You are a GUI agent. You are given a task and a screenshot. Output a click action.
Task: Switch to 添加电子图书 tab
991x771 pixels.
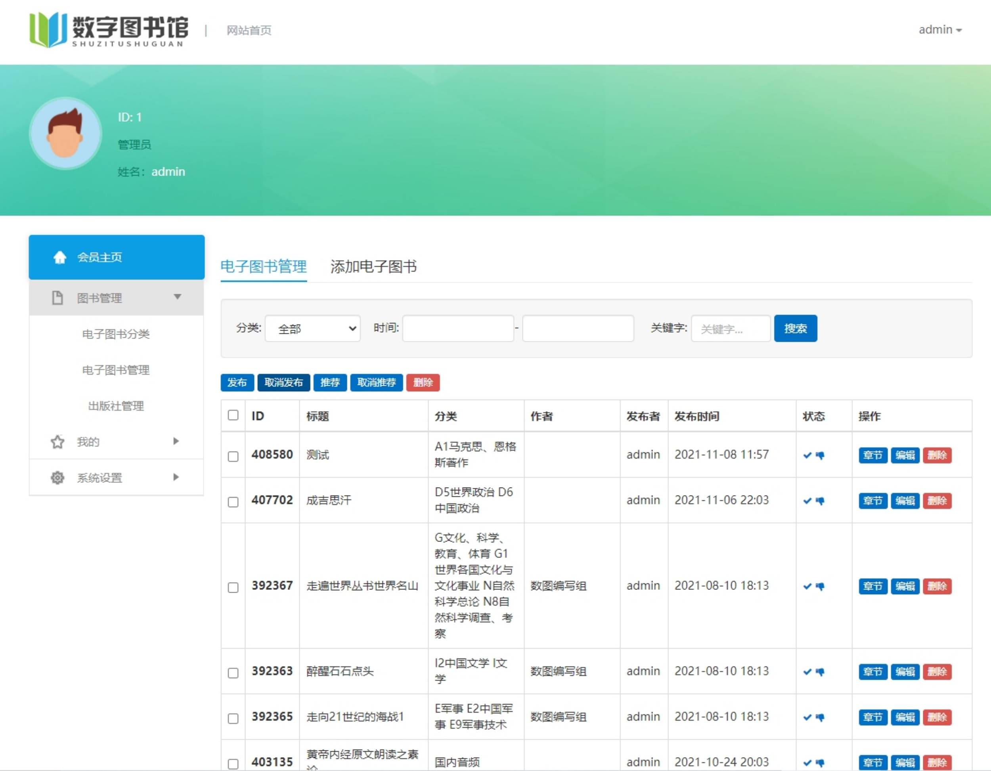373,266
